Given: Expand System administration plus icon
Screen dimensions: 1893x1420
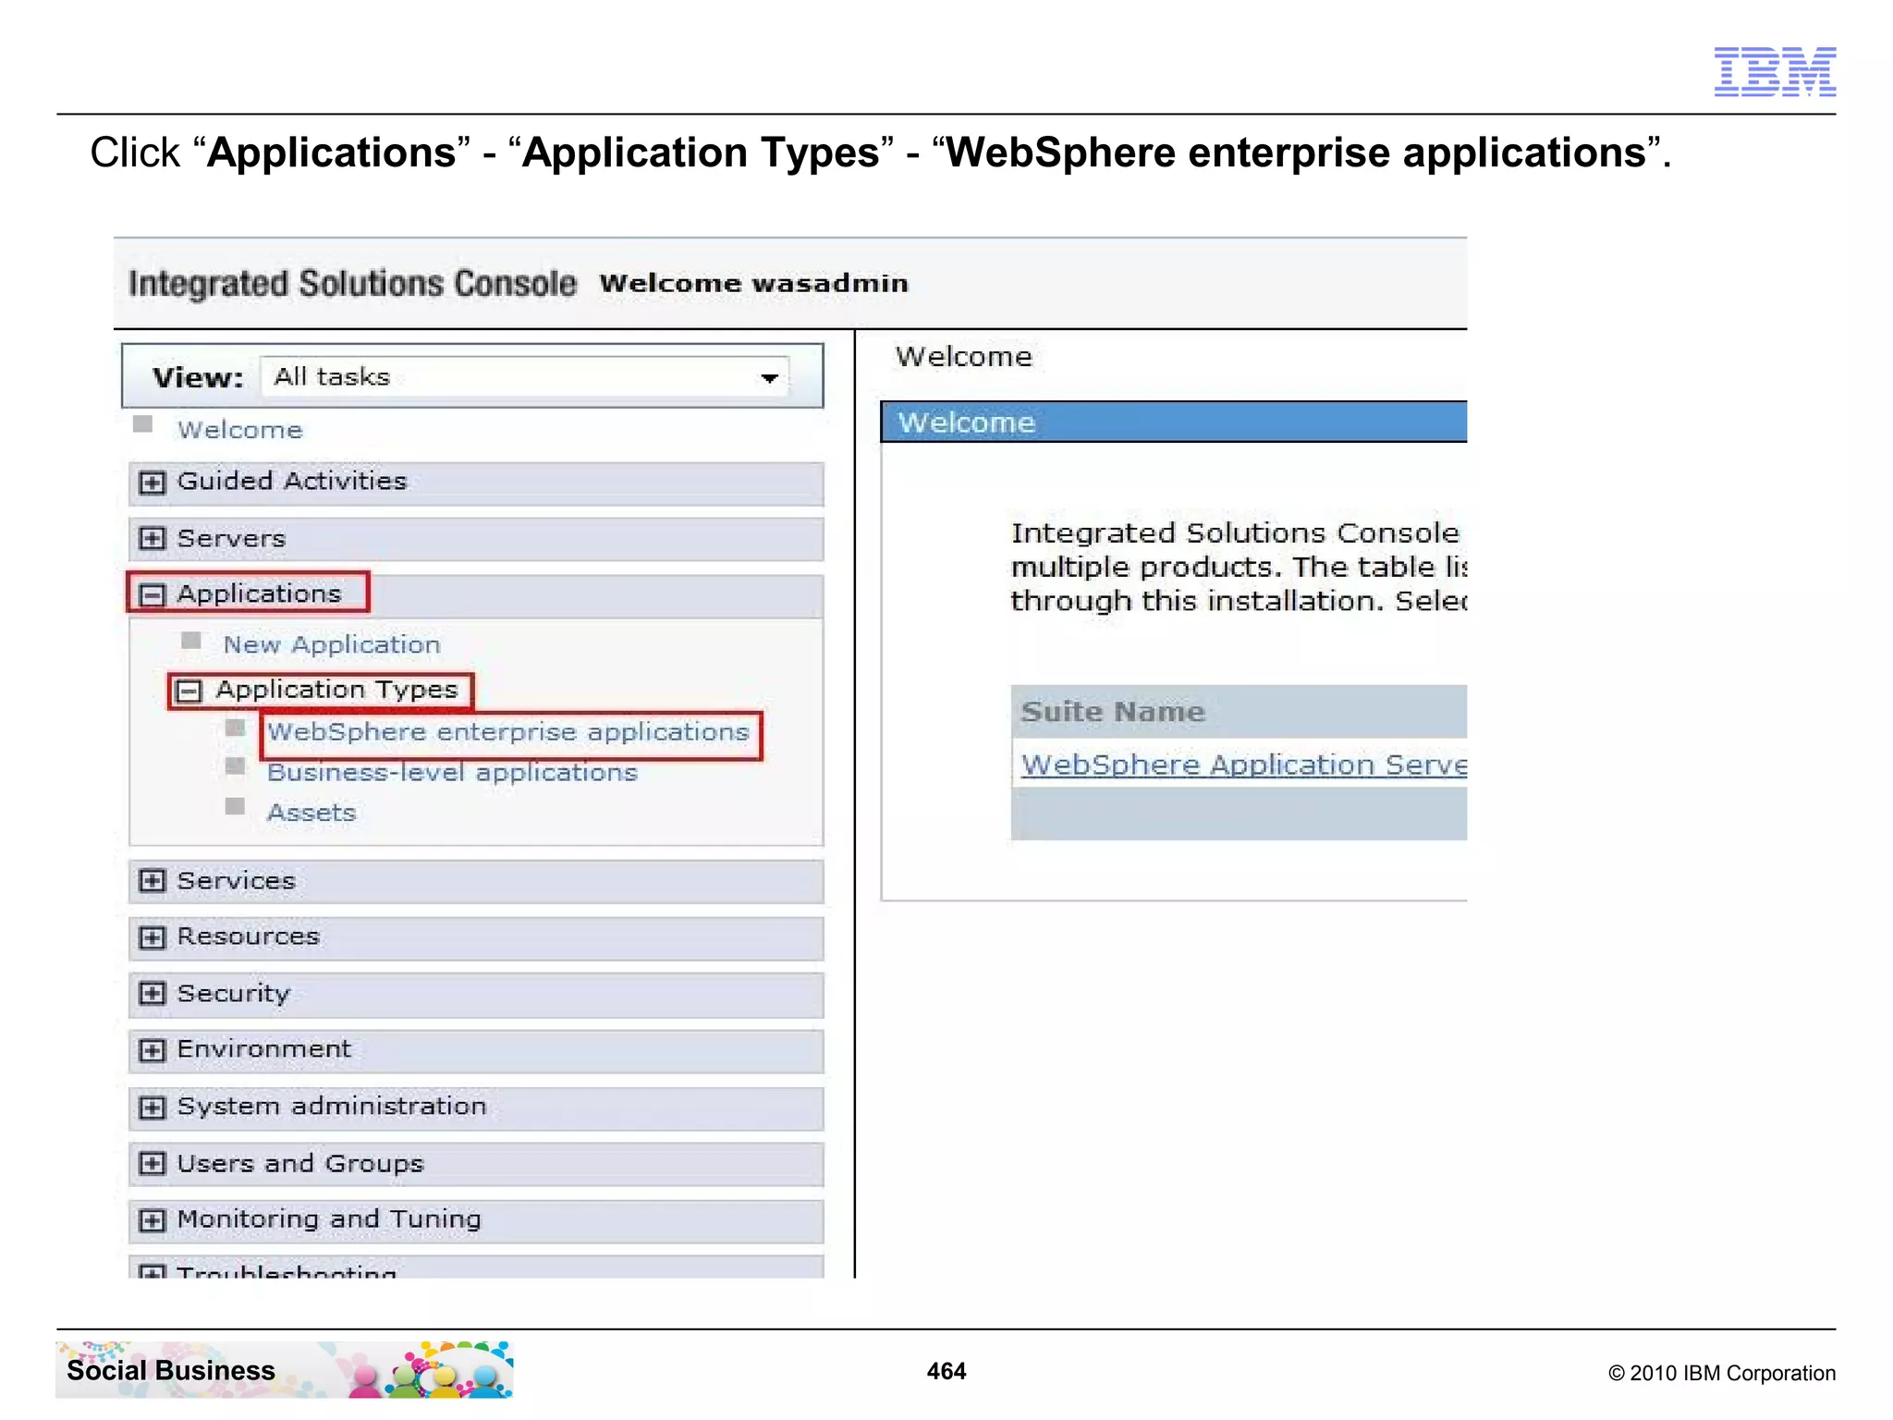Looking at the screenshot, I should click(x=152, y=1108).
